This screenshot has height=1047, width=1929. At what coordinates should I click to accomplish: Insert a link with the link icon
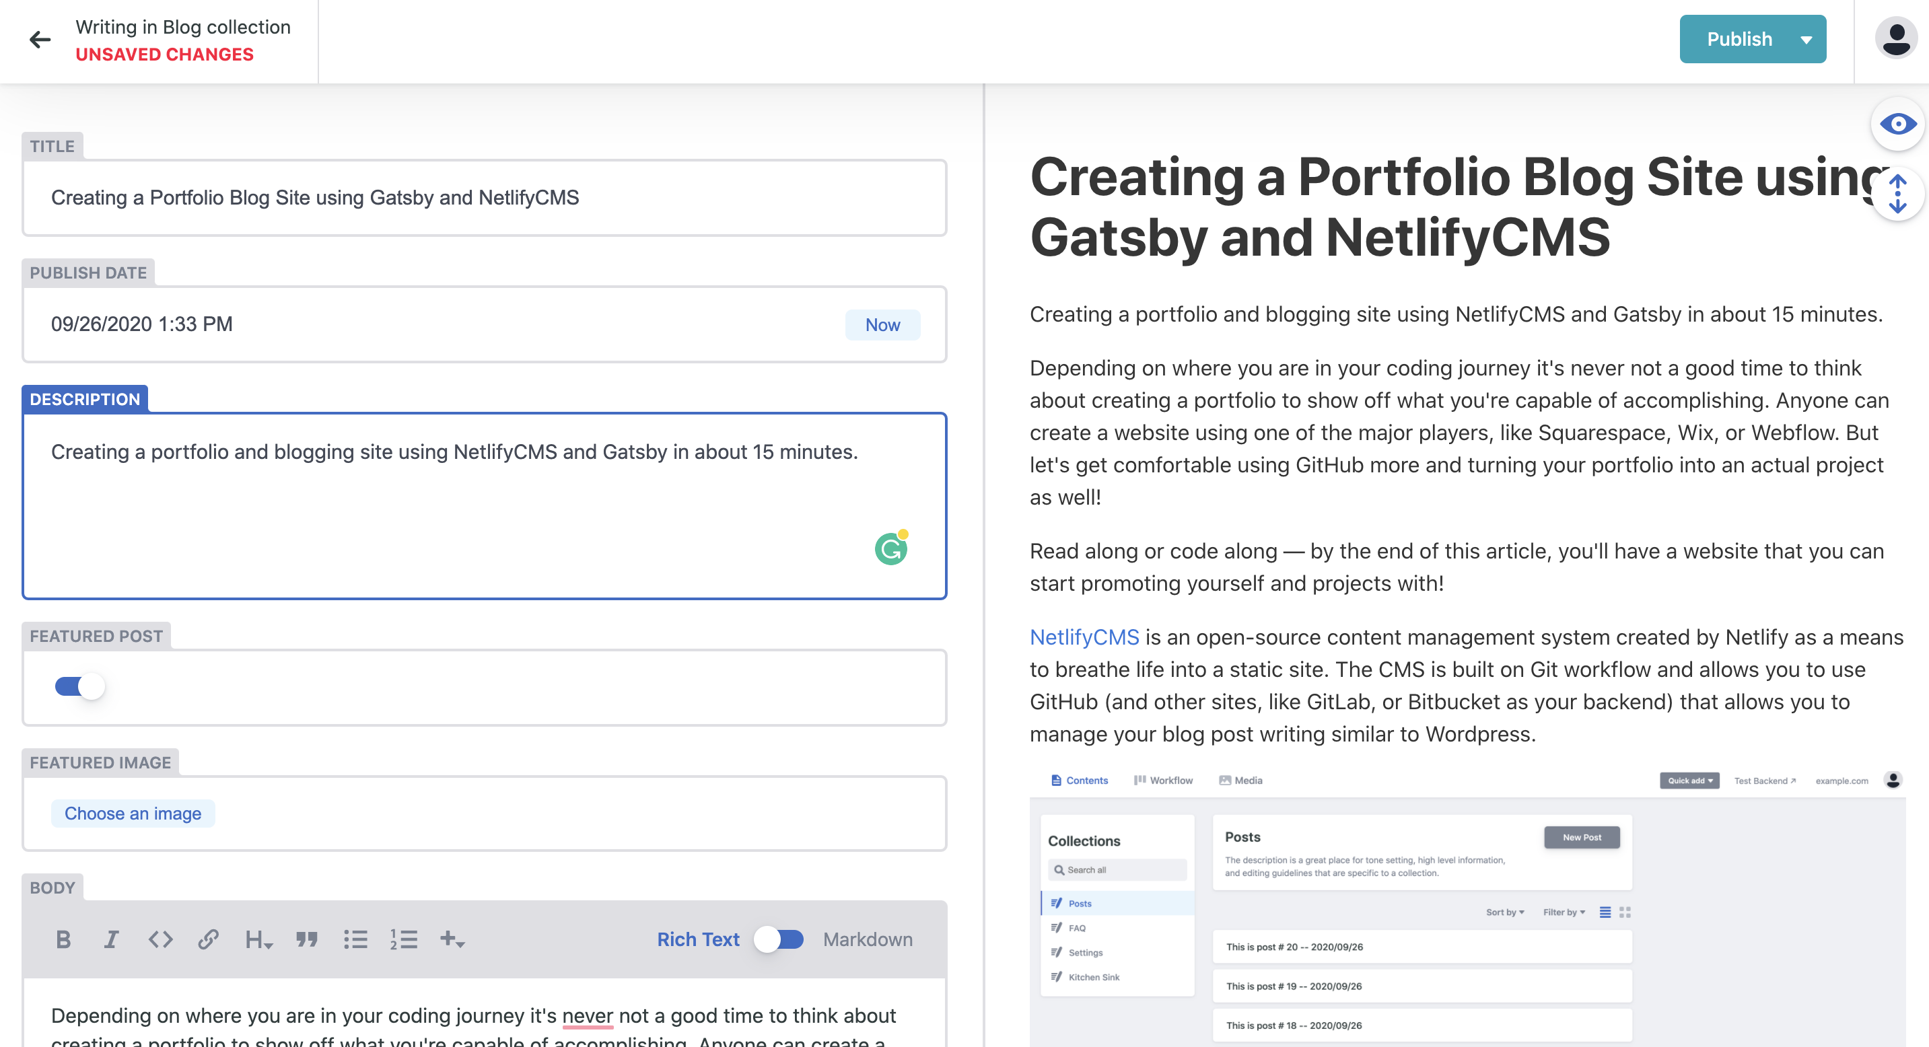[x=208, y=939]
